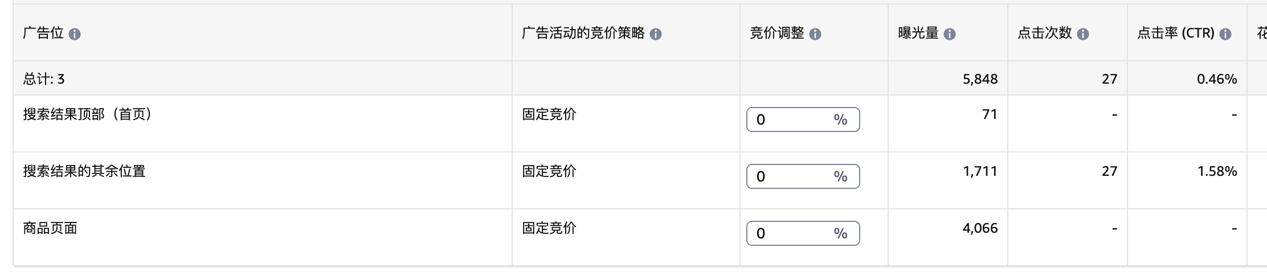Click the 商品页面 placement label
The image size is (1267, 272).
point(50,228)
